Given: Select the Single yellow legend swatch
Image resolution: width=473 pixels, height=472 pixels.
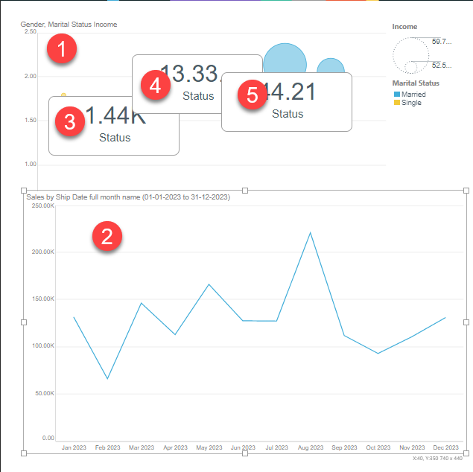Looking at the screenshot, I should click(397, 103).
